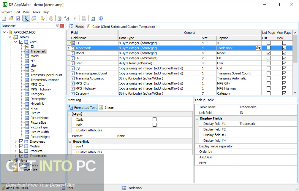
Task: Open the View menu
Action: (26, 12)
